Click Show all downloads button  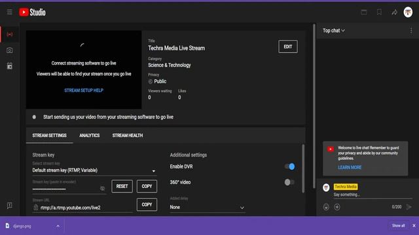pyautogui.click(x=398, y=226)
